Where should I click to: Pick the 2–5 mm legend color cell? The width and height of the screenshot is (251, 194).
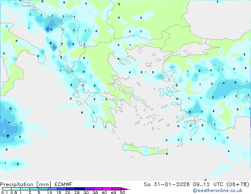coord(34,189)
